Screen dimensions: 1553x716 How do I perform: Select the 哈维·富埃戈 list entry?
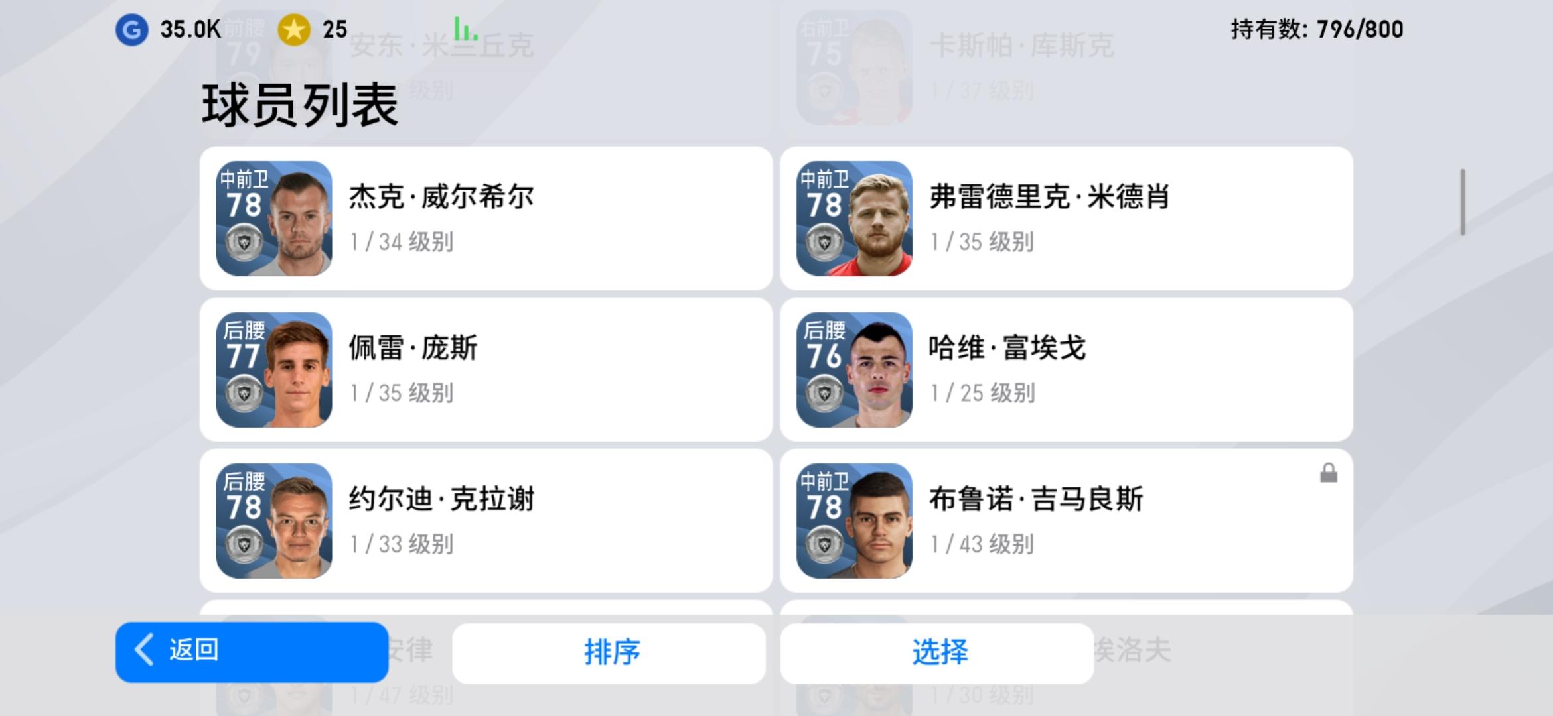(1067, 369)
